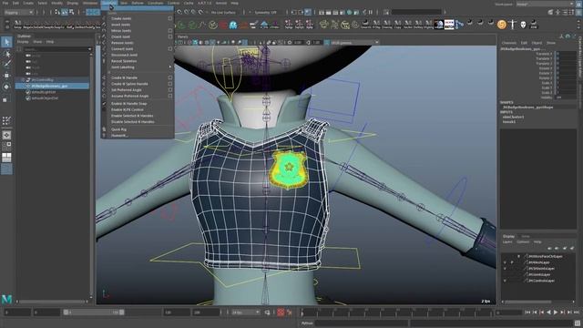
Task: Open the Outliner Display menu
Action: click(x=23, y=42)
